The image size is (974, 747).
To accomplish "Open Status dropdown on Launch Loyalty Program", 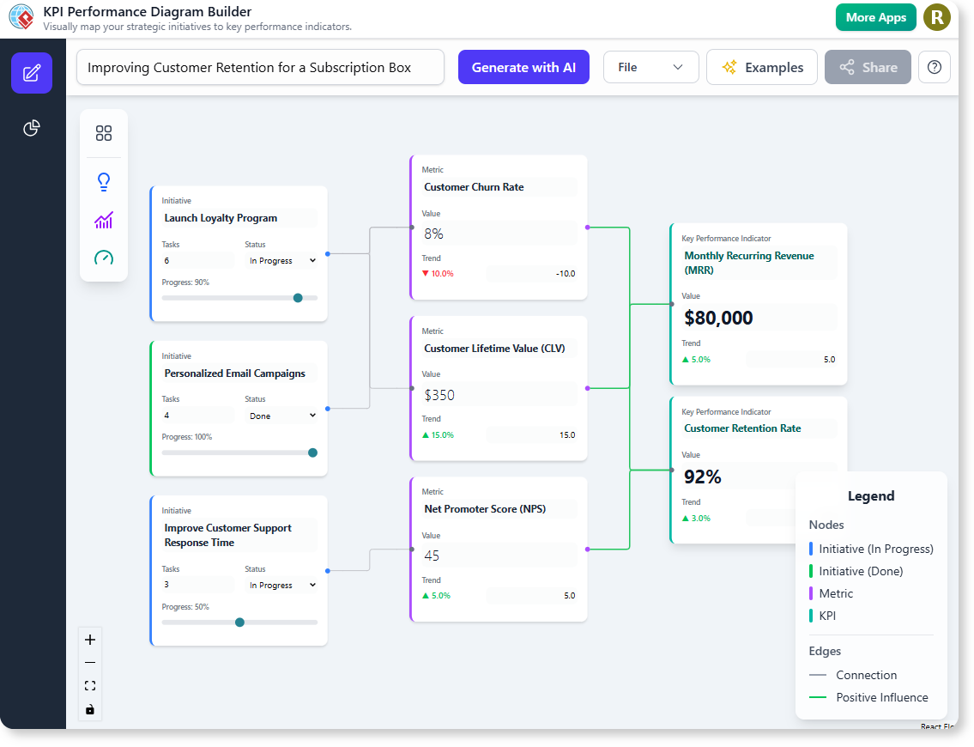I will 281,260.
